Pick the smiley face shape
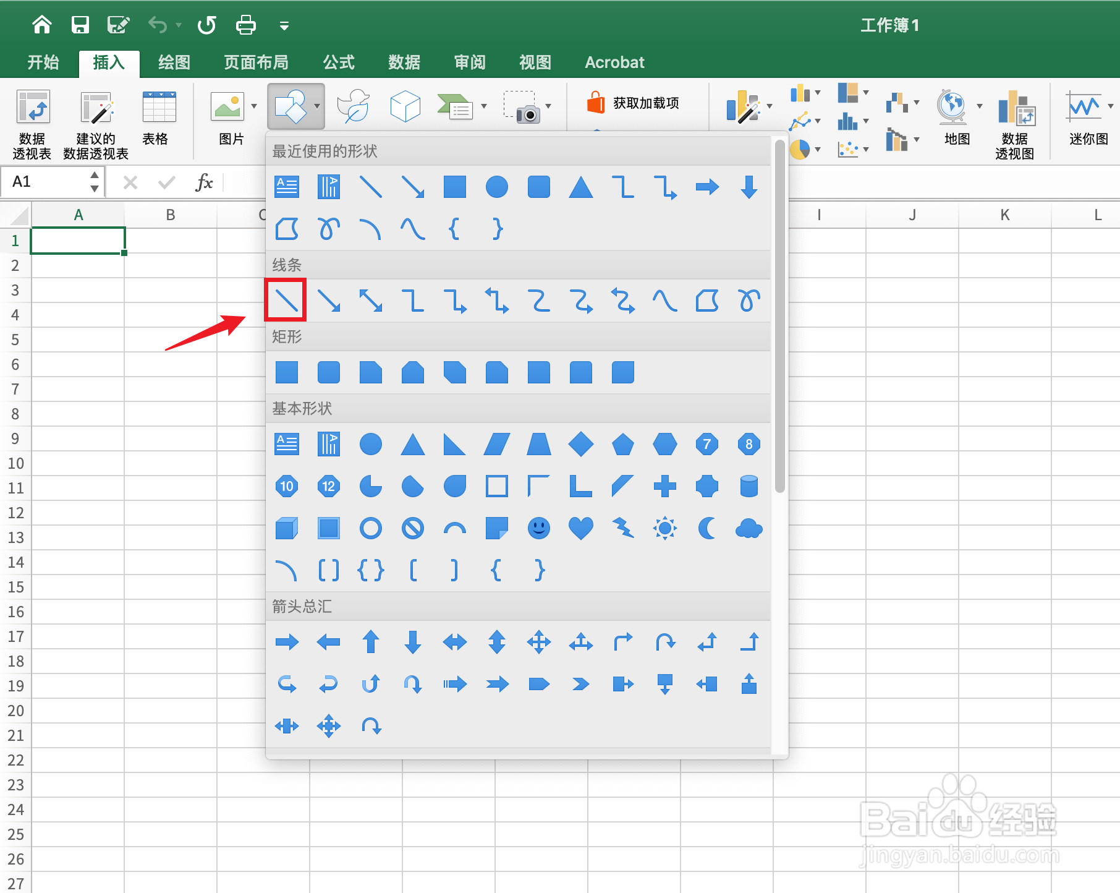 (539, 528)
